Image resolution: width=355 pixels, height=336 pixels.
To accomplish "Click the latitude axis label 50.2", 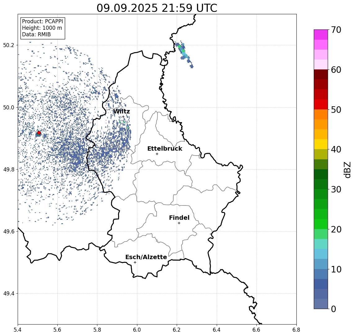I will click(x=9, y=45).
